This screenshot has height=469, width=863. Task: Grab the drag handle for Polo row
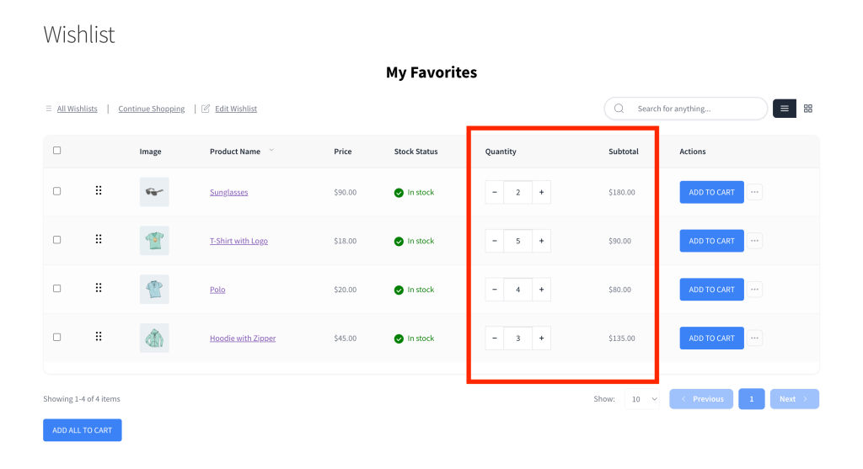tap(99, 288)
